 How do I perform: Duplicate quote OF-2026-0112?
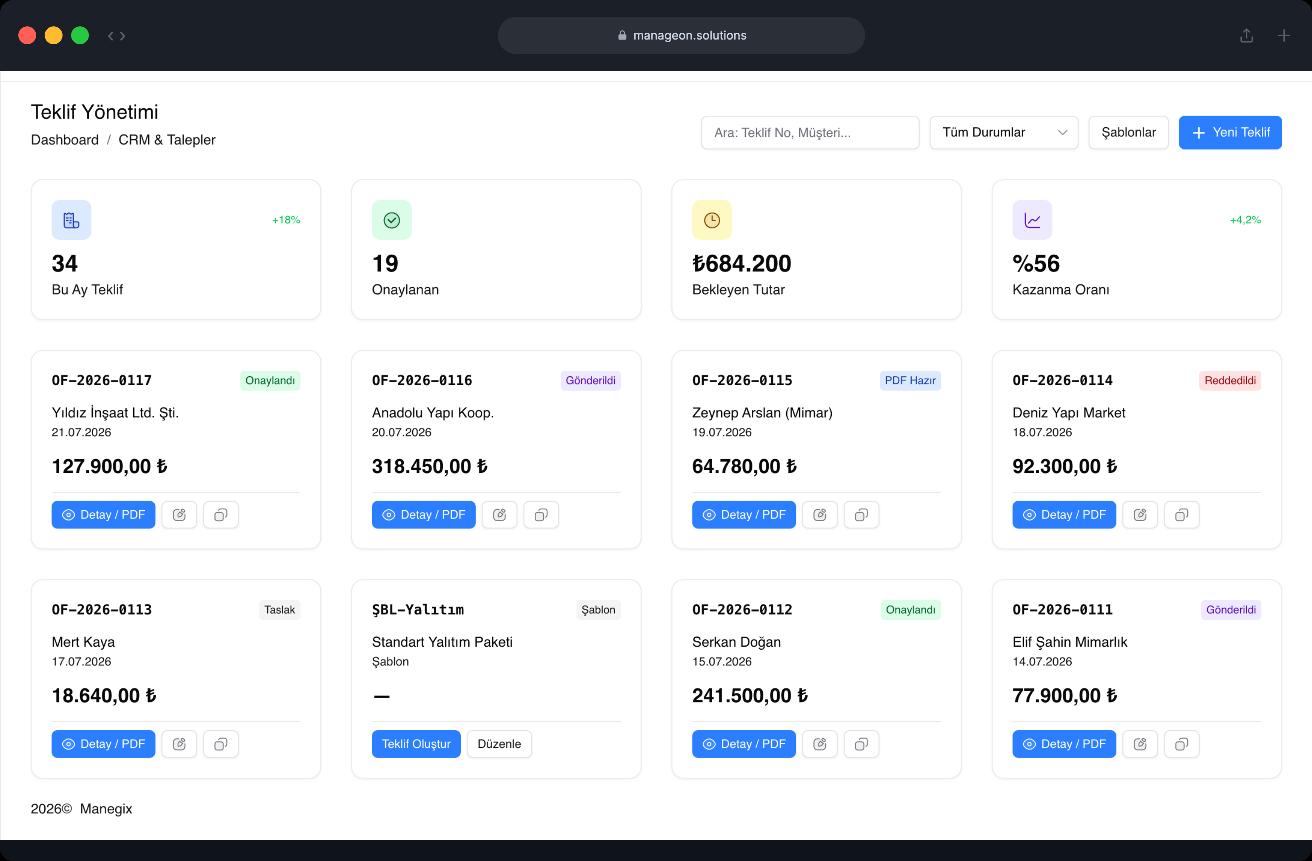pos(861,744)
